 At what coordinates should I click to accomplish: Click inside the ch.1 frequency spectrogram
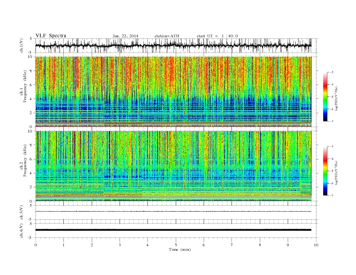(x=173, y=92)
